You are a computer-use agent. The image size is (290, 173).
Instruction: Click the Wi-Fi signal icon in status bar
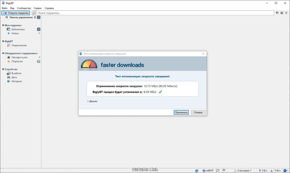224,171
